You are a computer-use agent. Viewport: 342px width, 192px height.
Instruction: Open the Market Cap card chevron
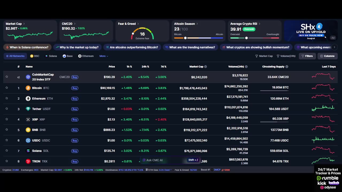pos(24,24)
